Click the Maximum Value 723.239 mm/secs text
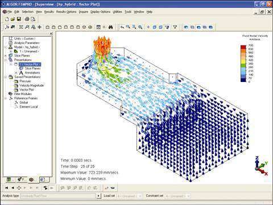Viewport: 273px width, 205px height. [x=89, y=173]
